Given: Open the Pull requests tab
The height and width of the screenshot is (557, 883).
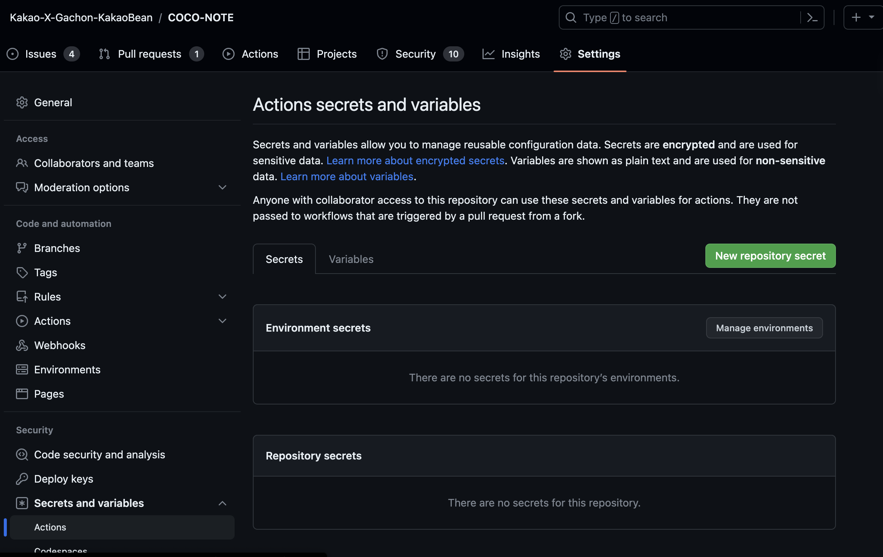Looking at the screenshot, I should coord(150,54).
